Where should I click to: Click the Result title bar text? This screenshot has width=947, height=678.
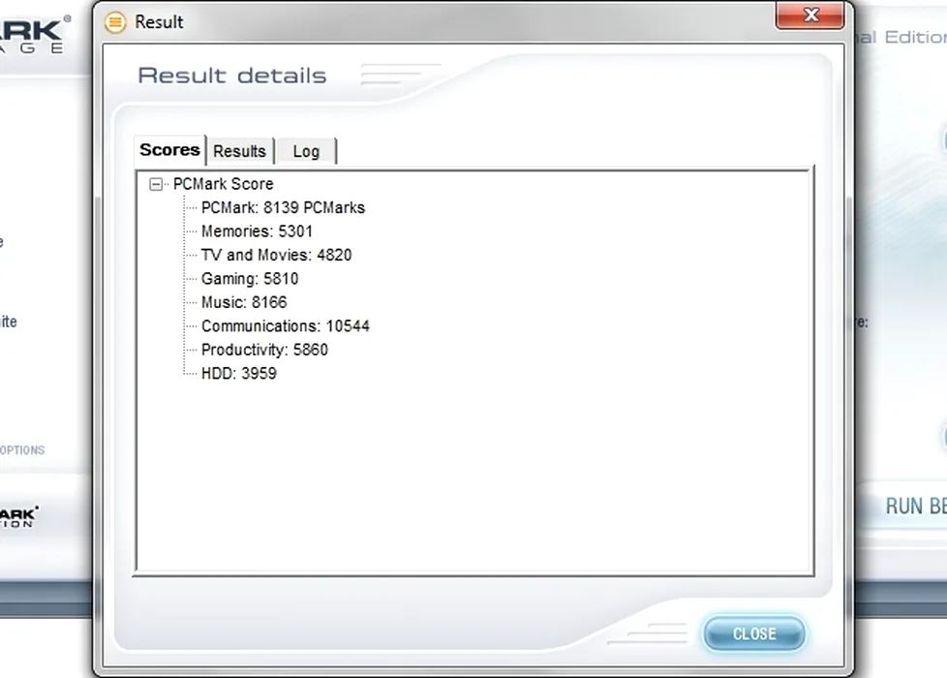coord(159,21)
